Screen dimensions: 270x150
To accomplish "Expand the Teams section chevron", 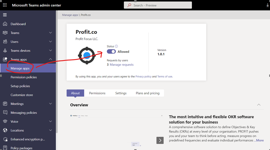I will 50,33.
